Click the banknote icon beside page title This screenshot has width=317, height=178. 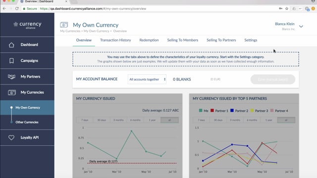[x=64, y=25]
